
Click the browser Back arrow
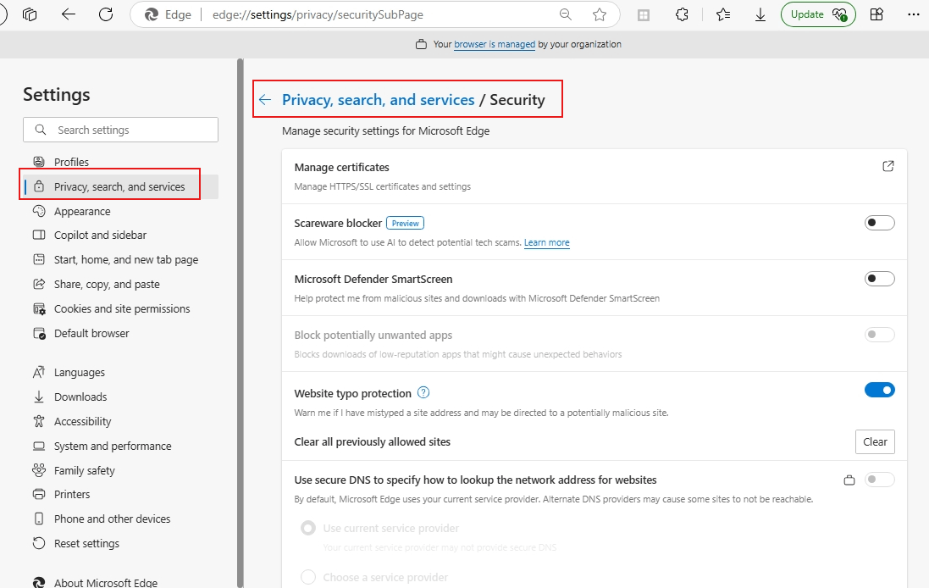69,14
